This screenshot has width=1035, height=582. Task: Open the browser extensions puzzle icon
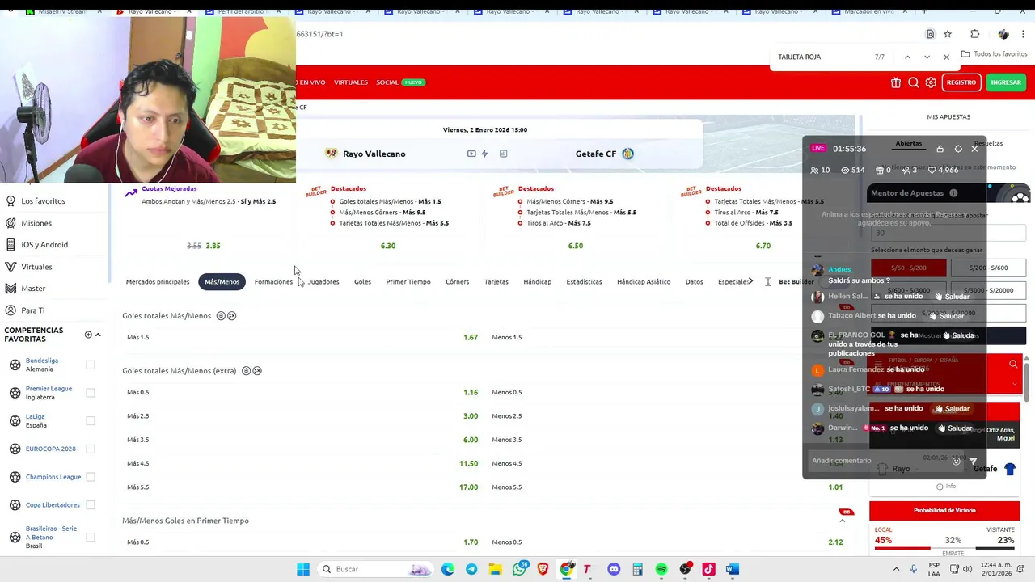974,34
